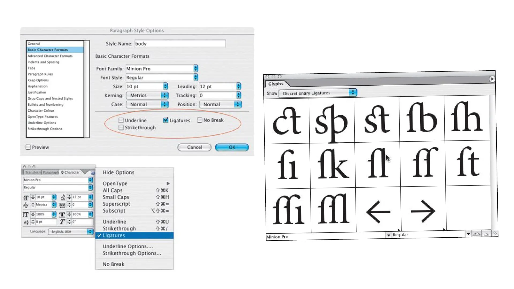Image resolution: width=514 pixels, height=289 pixels.
Task: Enable the Underline checkbox
Action: coord(121,120)
